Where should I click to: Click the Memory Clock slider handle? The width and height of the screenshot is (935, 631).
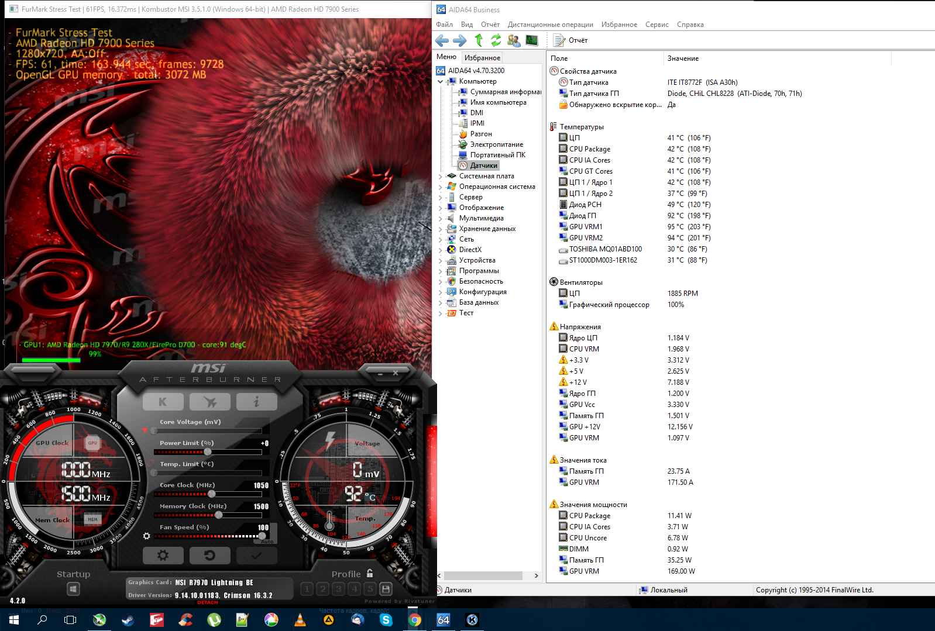click(219, 515)
